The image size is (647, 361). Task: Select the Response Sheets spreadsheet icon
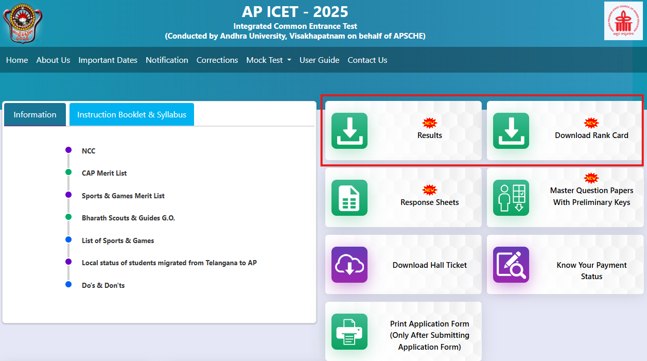click(349, 197)
